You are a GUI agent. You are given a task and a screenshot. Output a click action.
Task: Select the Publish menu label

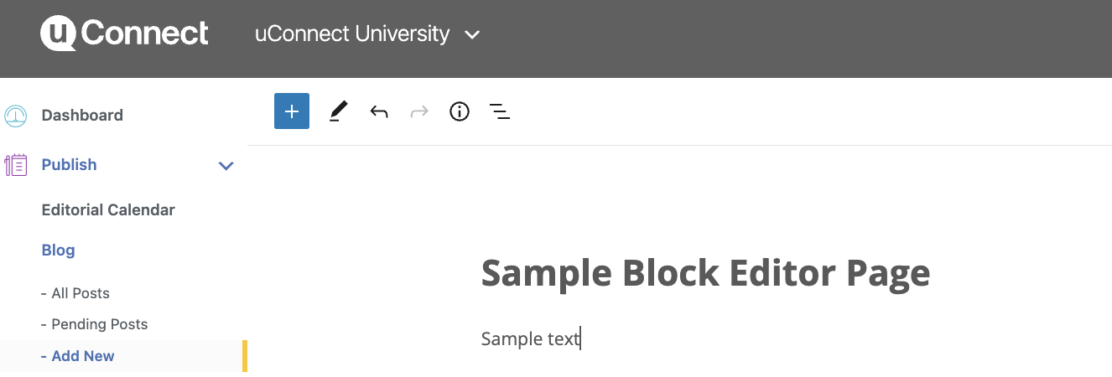coord(69,165)
